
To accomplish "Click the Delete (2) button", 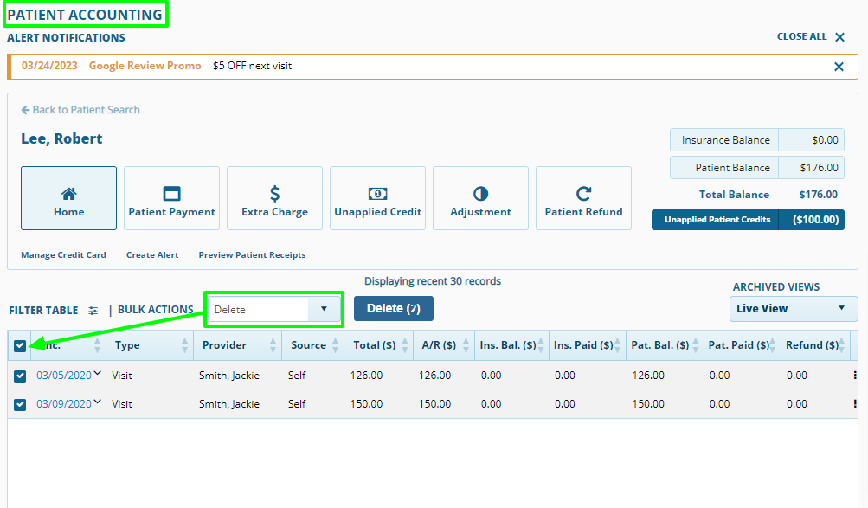I will pyautogui.click(x=394, y=309).
